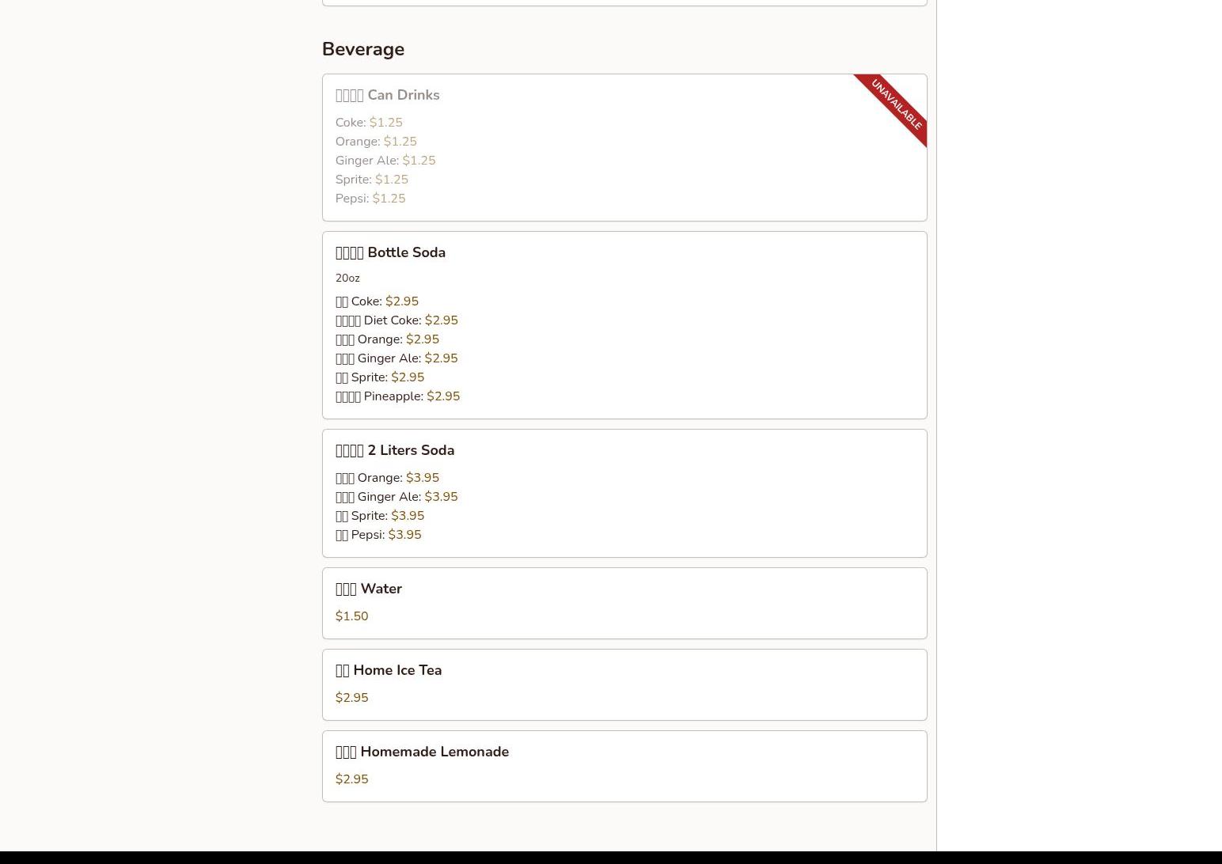The width and height of the screenshot is (1222, 864).
Task: Open the Can Drinks item title
Action: [x=387, y=95]
